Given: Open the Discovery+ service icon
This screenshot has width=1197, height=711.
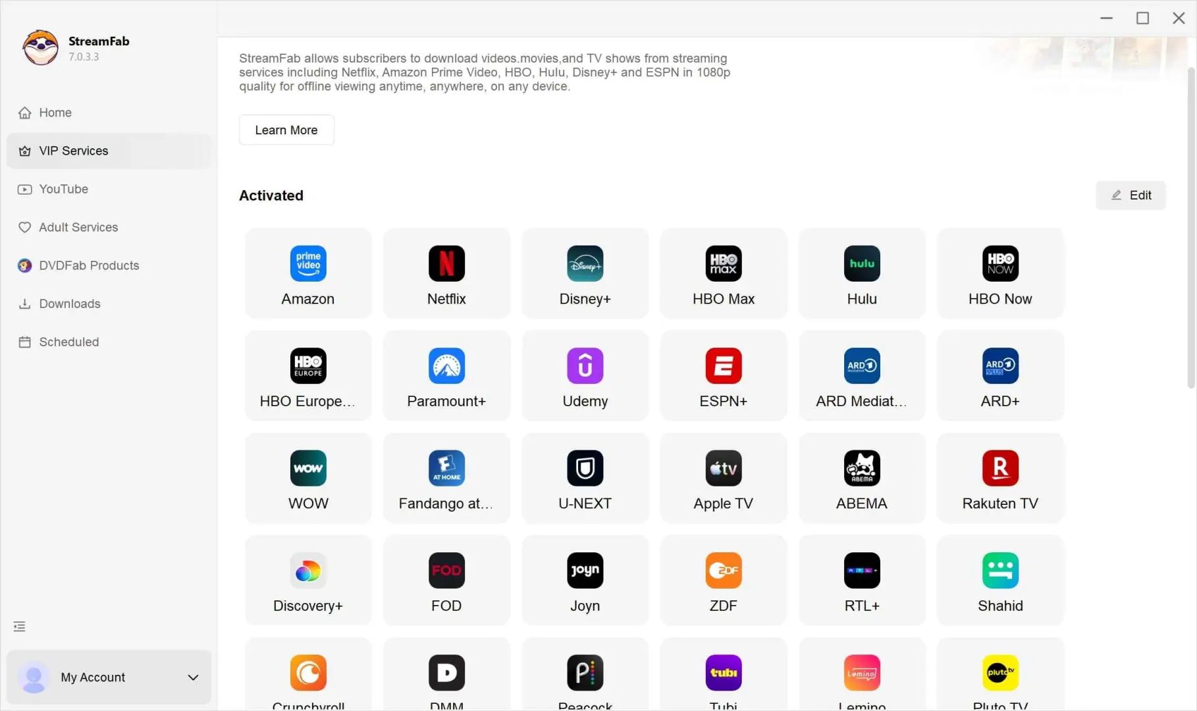Looking at the screenshot, I should pos(308,570).
